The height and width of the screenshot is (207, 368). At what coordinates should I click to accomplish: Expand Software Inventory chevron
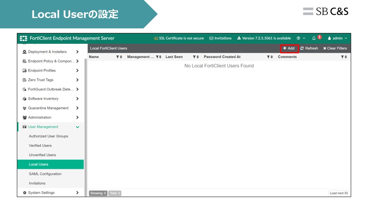pos(77,99)
